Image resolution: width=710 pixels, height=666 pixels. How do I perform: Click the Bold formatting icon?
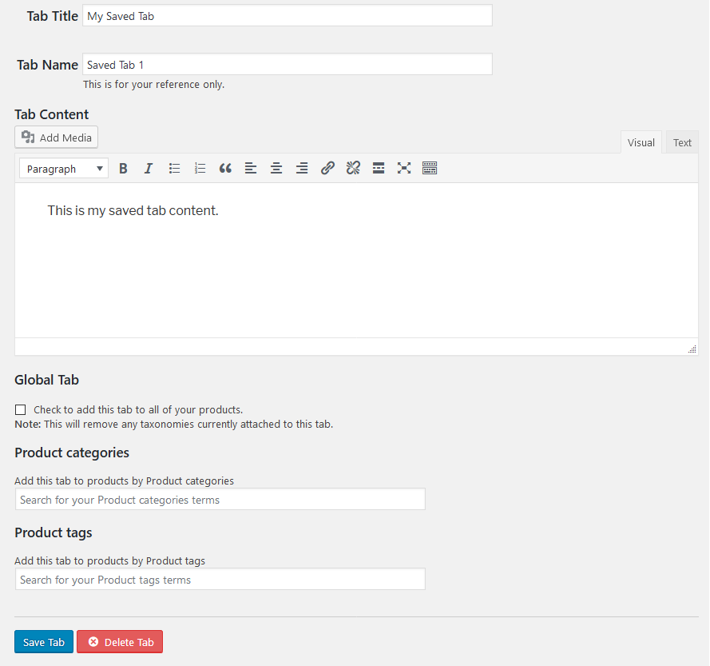123,168
